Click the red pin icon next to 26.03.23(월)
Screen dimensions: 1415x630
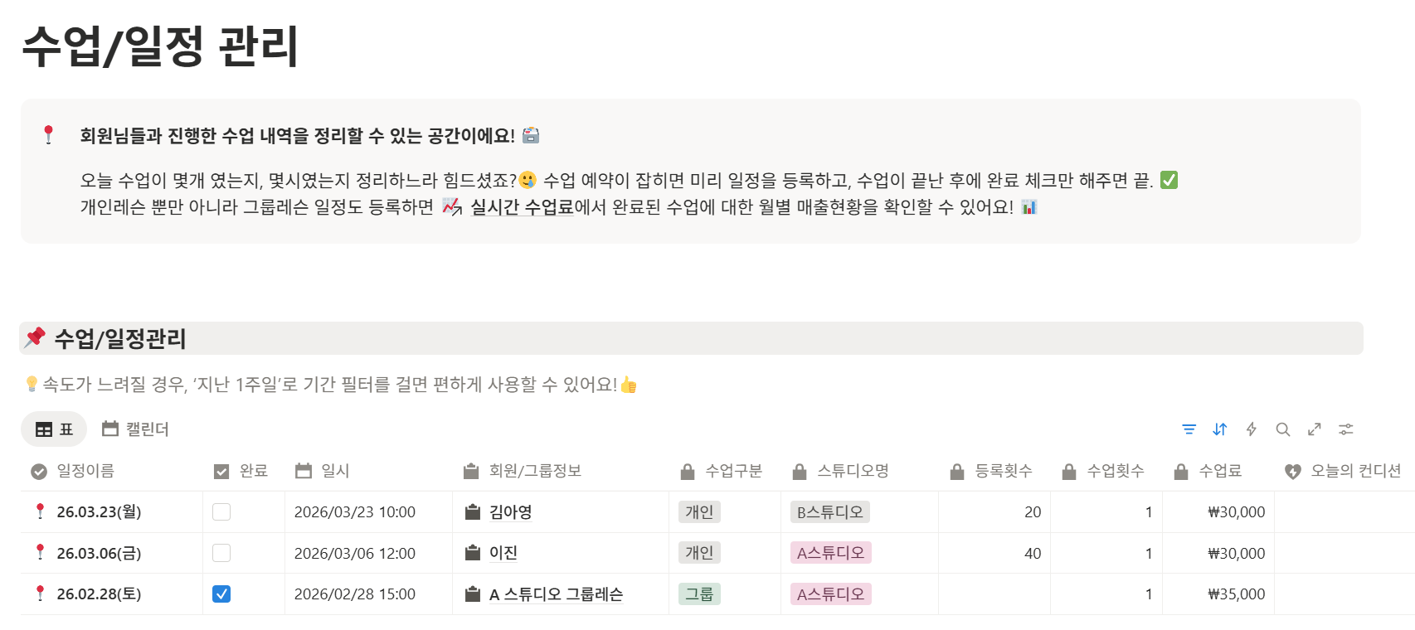tap(39, 511)
